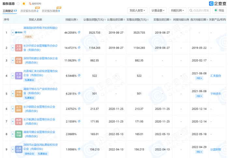Screen dimensions: 228x158
Task: Open 深圳市达晨创鸿私募股权投资企业 link
Action: pyautogui.click(x=41, y=147)
